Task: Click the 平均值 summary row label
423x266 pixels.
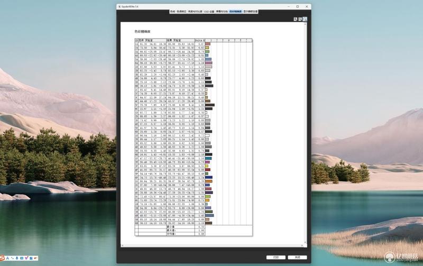Action: [171, 234]
